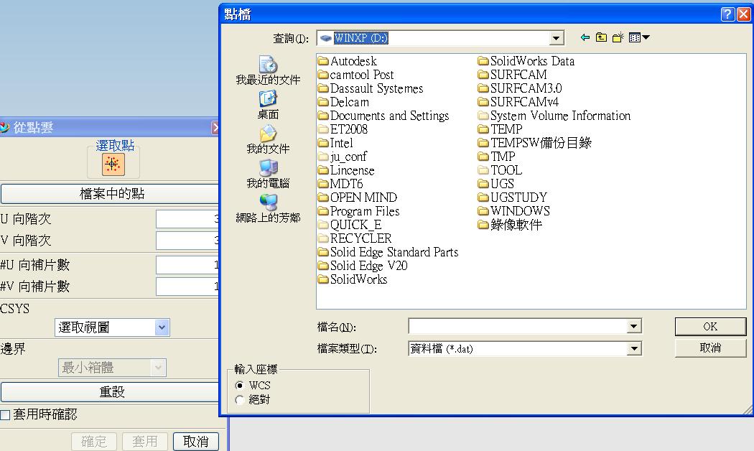
Task: Select the 絕對 coordinate radio button
Action: (x=239, y=400)
